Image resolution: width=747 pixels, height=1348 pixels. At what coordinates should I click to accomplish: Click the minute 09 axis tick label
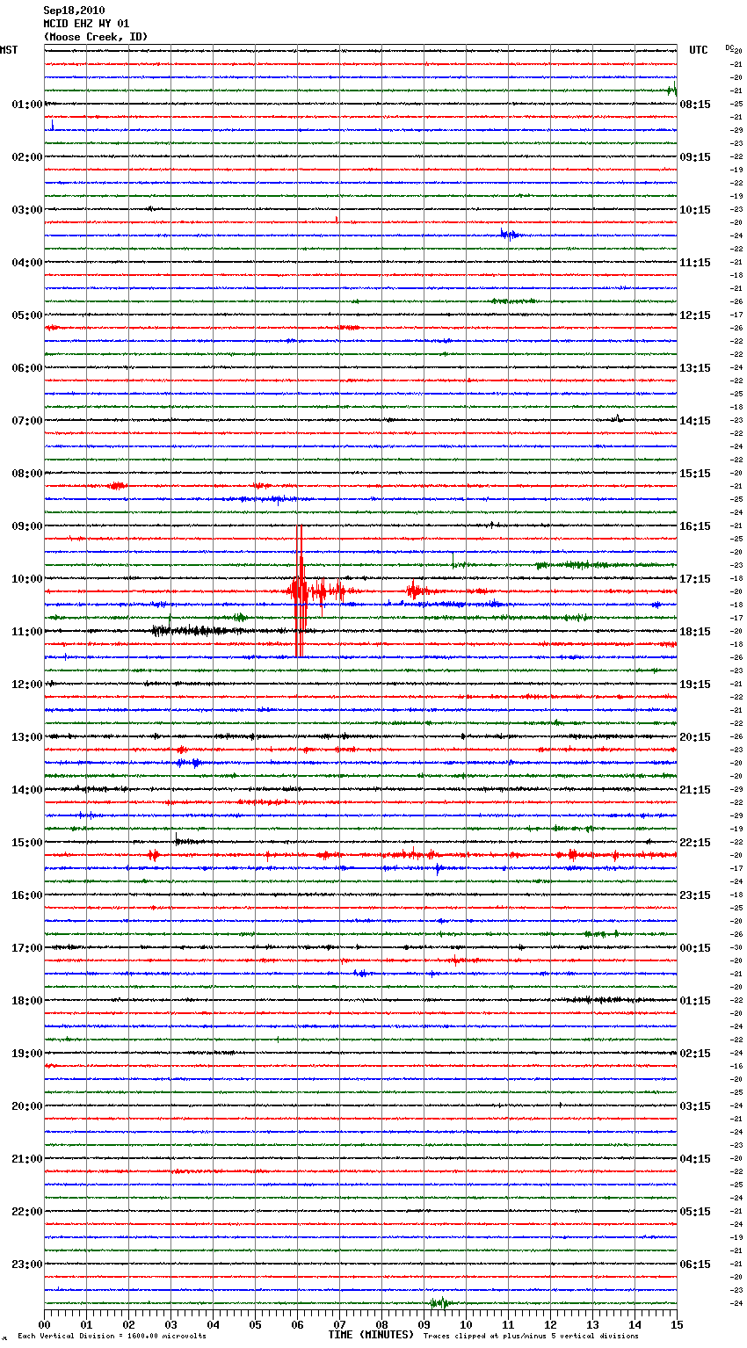(x=424, y=1325)
